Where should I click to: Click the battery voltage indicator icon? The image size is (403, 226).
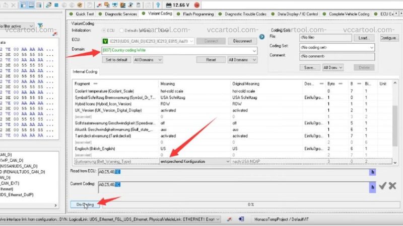point(169,5)
